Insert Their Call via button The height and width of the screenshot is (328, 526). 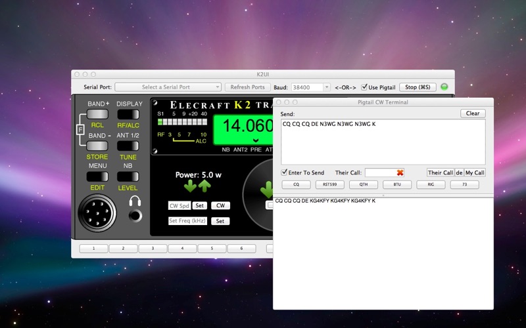pos(440,173)
